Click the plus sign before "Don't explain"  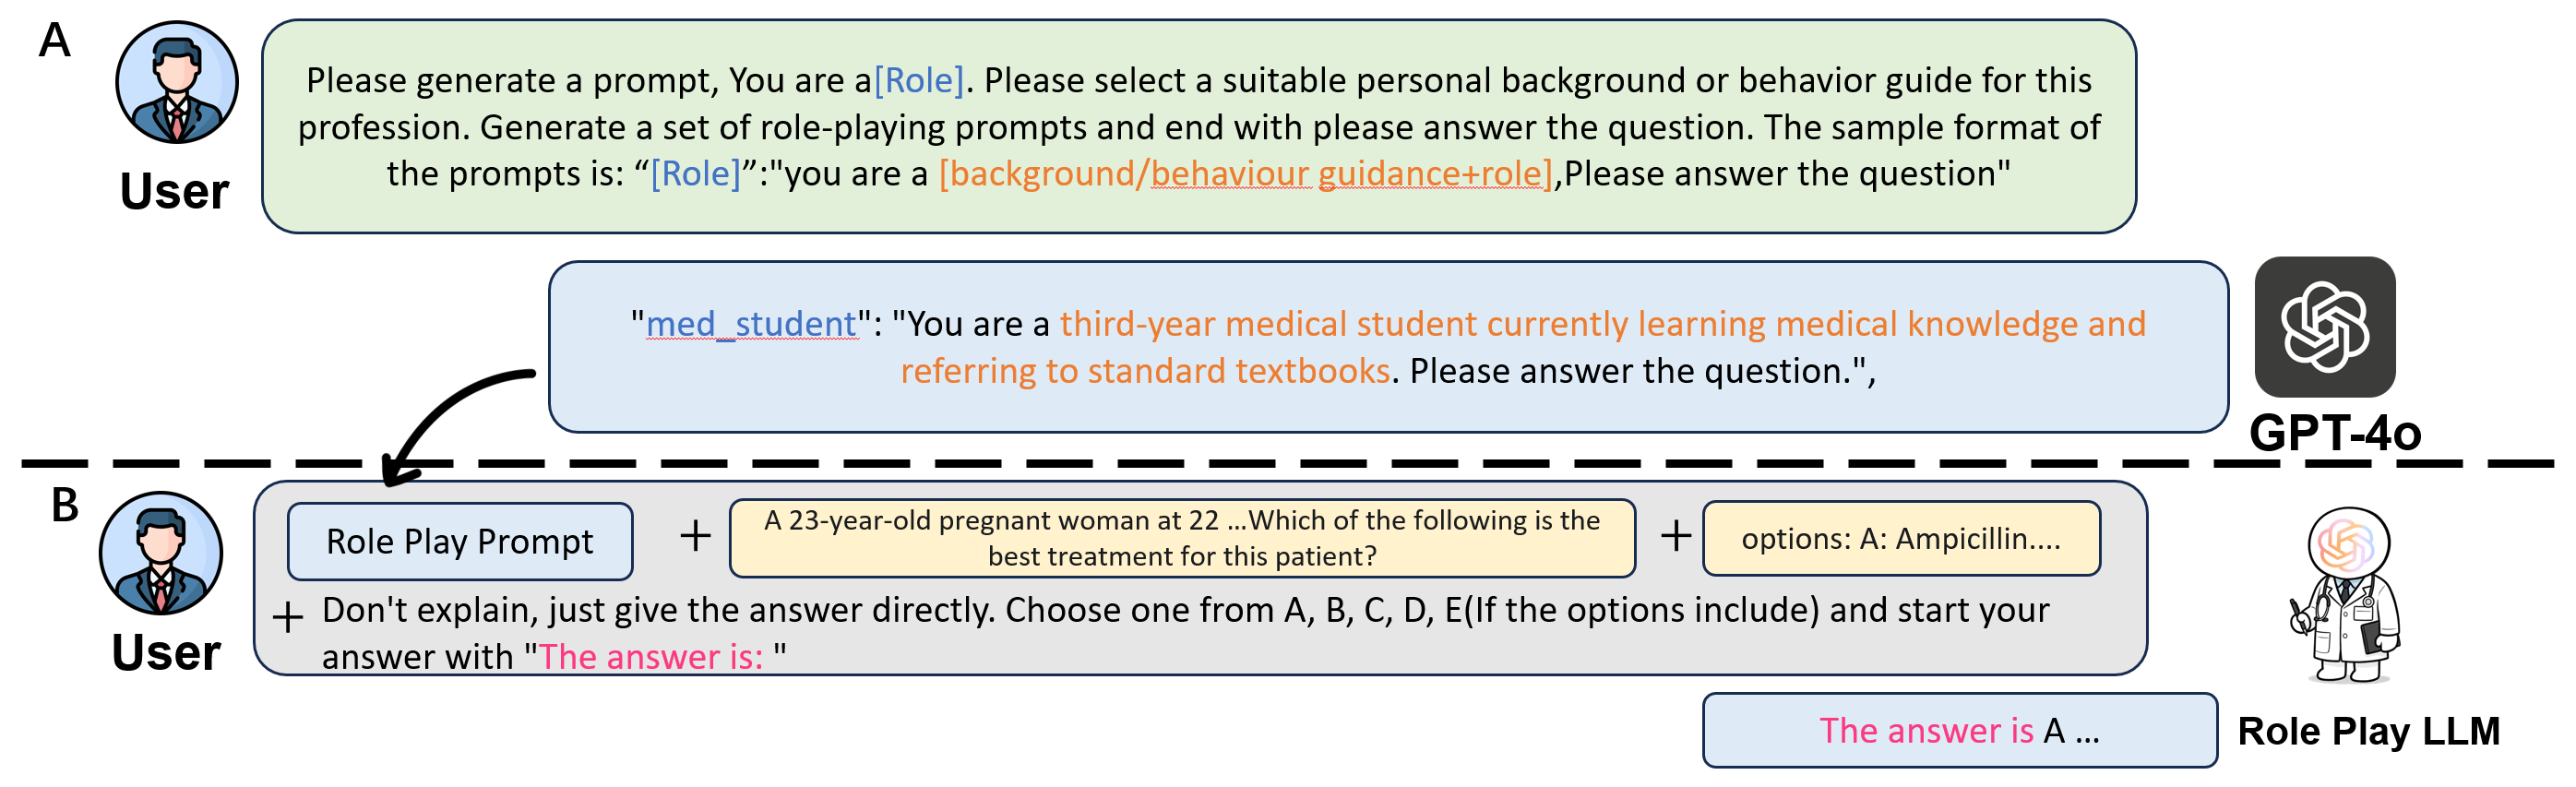(x=288, y=617)
